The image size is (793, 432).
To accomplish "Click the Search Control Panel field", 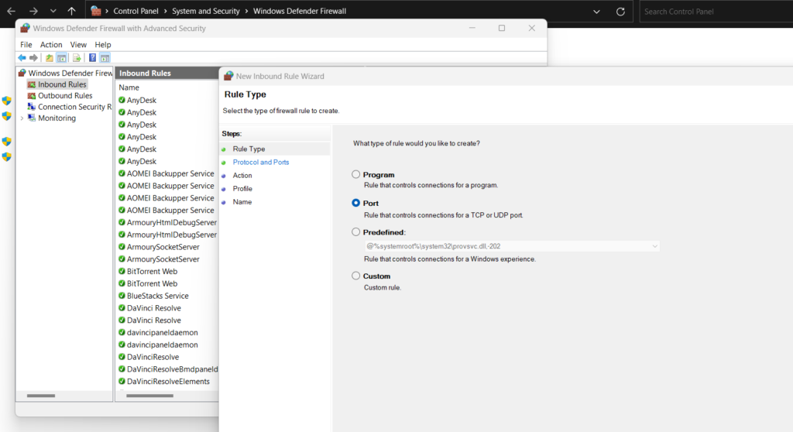I will [716, 11].
